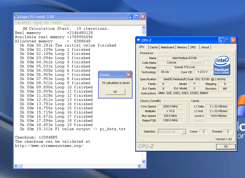Screen dimensions: 245x178
Task: Click the processor Name field Intel Pentium E2180
Action: (x=184, y=58)
